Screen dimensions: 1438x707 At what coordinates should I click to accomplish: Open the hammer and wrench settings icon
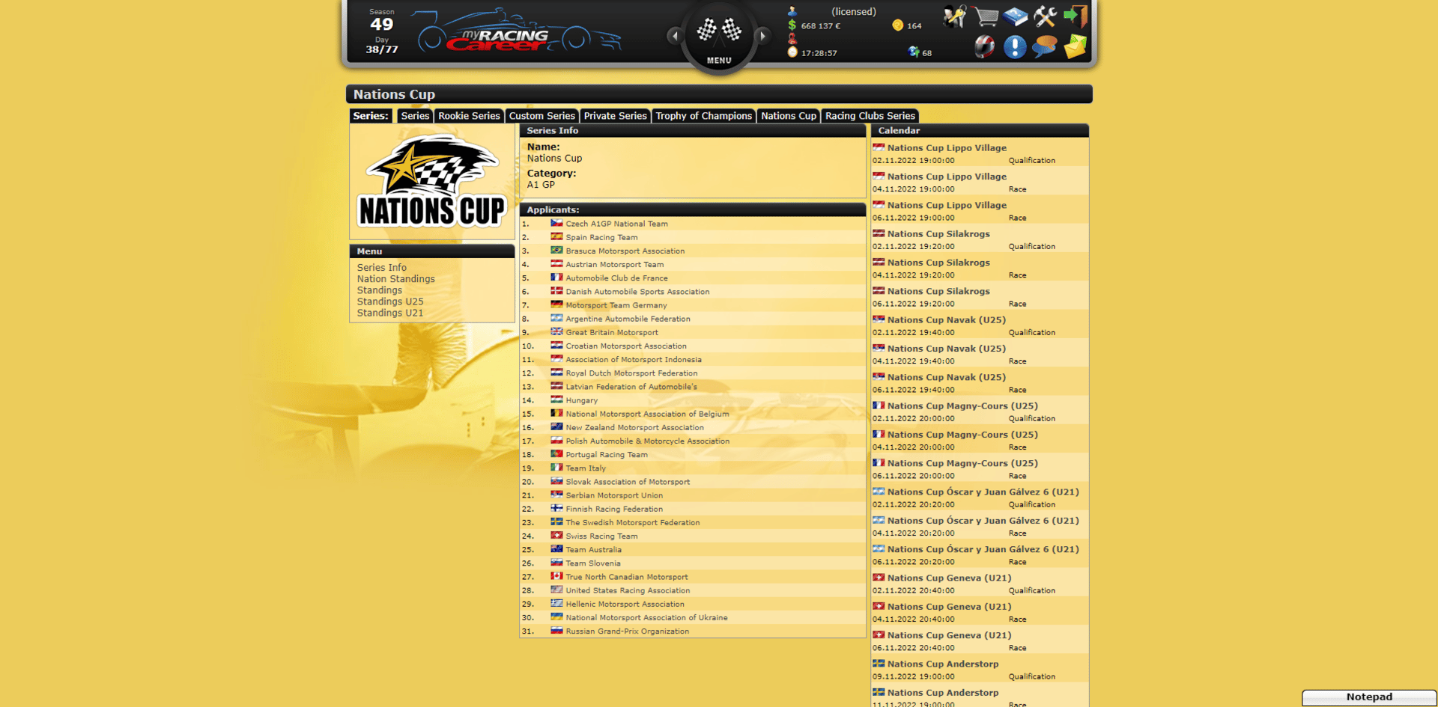[1045, 16]
